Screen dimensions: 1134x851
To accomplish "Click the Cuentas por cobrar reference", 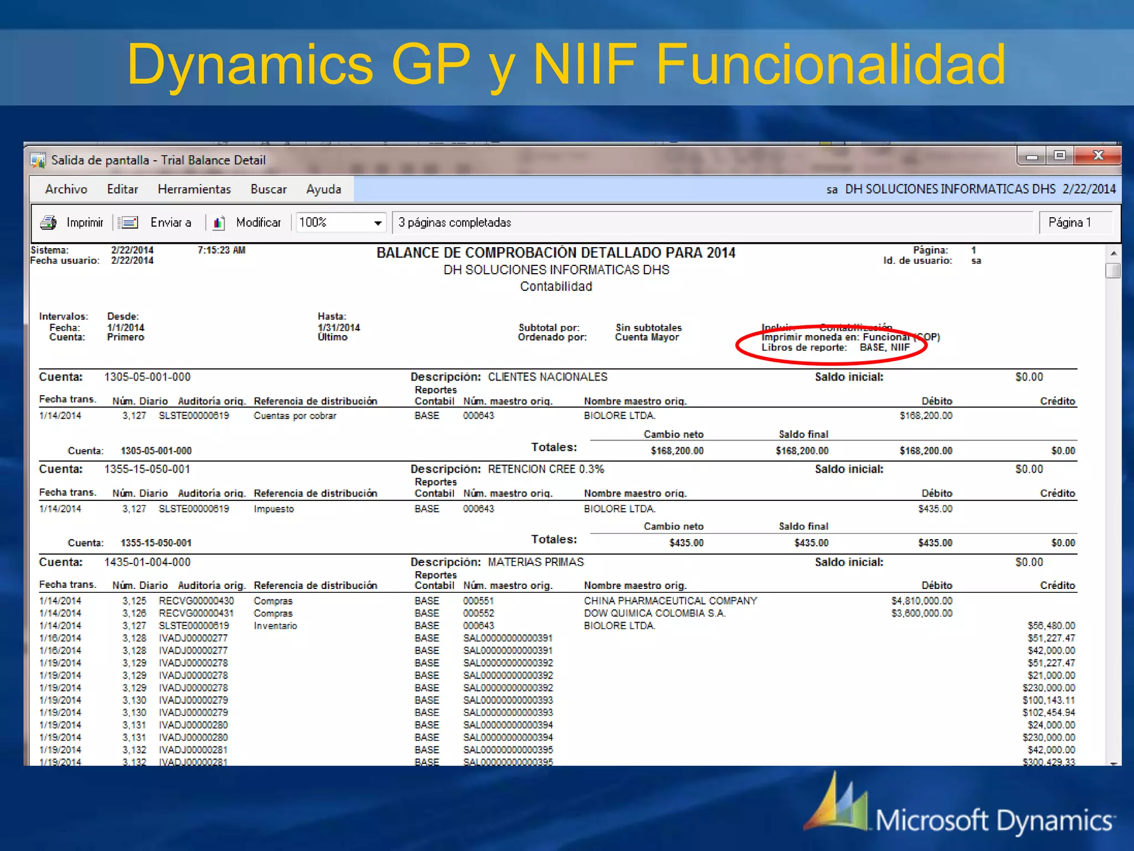I will coord(295,416).
